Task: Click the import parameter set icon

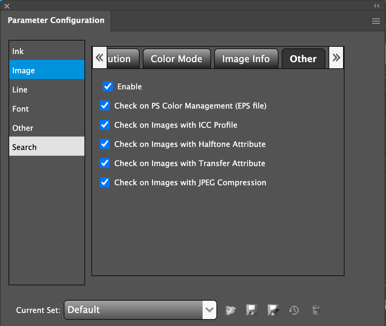Action: point(231,310)
